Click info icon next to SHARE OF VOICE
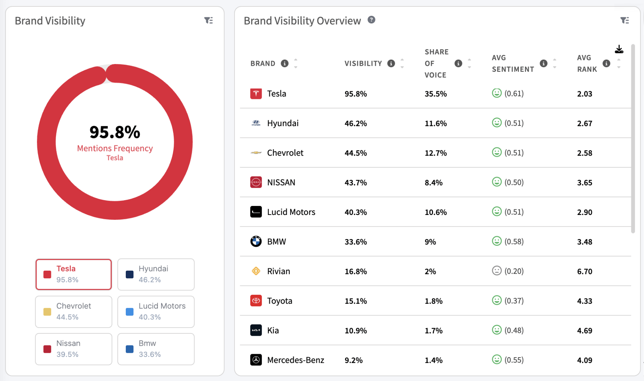Viewport: 644px width, 381px height. click(458, 63)
